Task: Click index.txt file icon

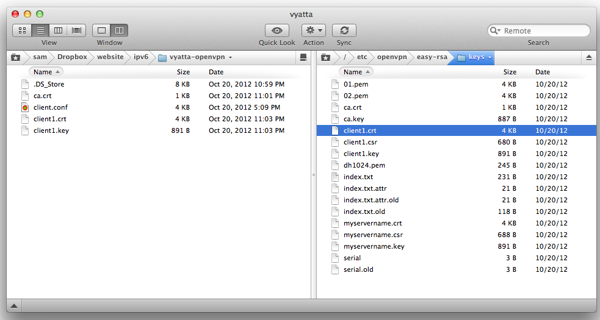Action: pos(335,177)
